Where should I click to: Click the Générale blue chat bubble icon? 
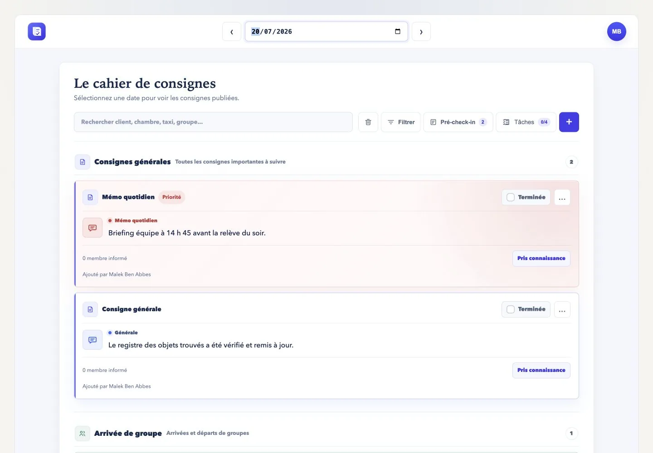(93, 340)
